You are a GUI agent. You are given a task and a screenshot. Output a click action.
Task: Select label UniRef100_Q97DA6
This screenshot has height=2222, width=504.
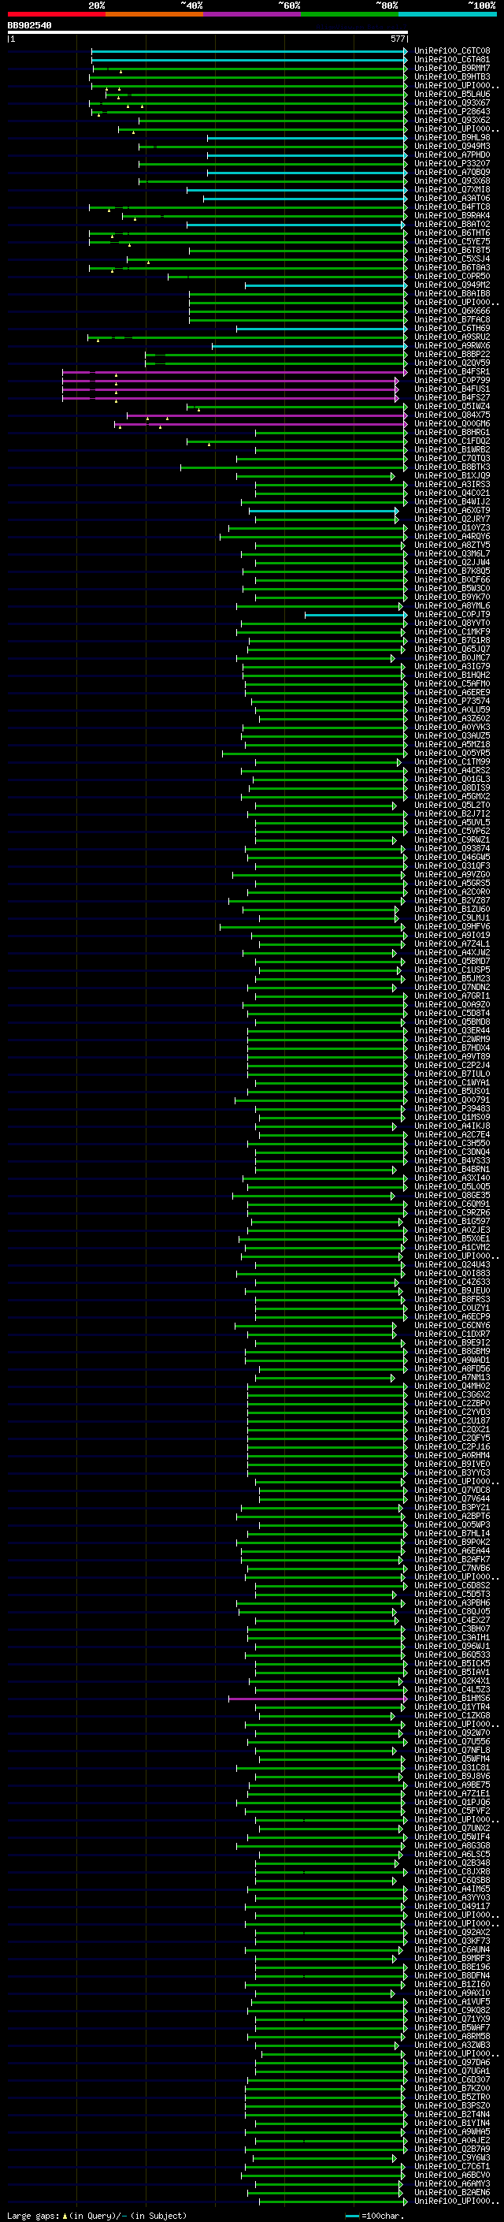pos(452,2063)
